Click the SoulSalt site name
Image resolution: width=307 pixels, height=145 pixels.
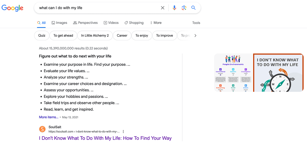55,127
